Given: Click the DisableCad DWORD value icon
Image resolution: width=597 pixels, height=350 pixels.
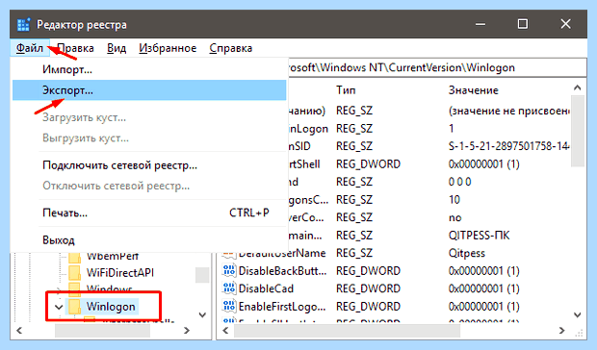Looking at the screenshot, I should (229, 288).
